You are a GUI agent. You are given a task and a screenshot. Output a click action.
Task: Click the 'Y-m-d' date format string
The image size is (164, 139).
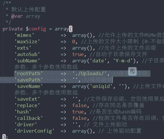[123, 61]
